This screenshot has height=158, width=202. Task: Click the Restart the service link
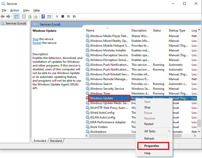click(37, 43)
